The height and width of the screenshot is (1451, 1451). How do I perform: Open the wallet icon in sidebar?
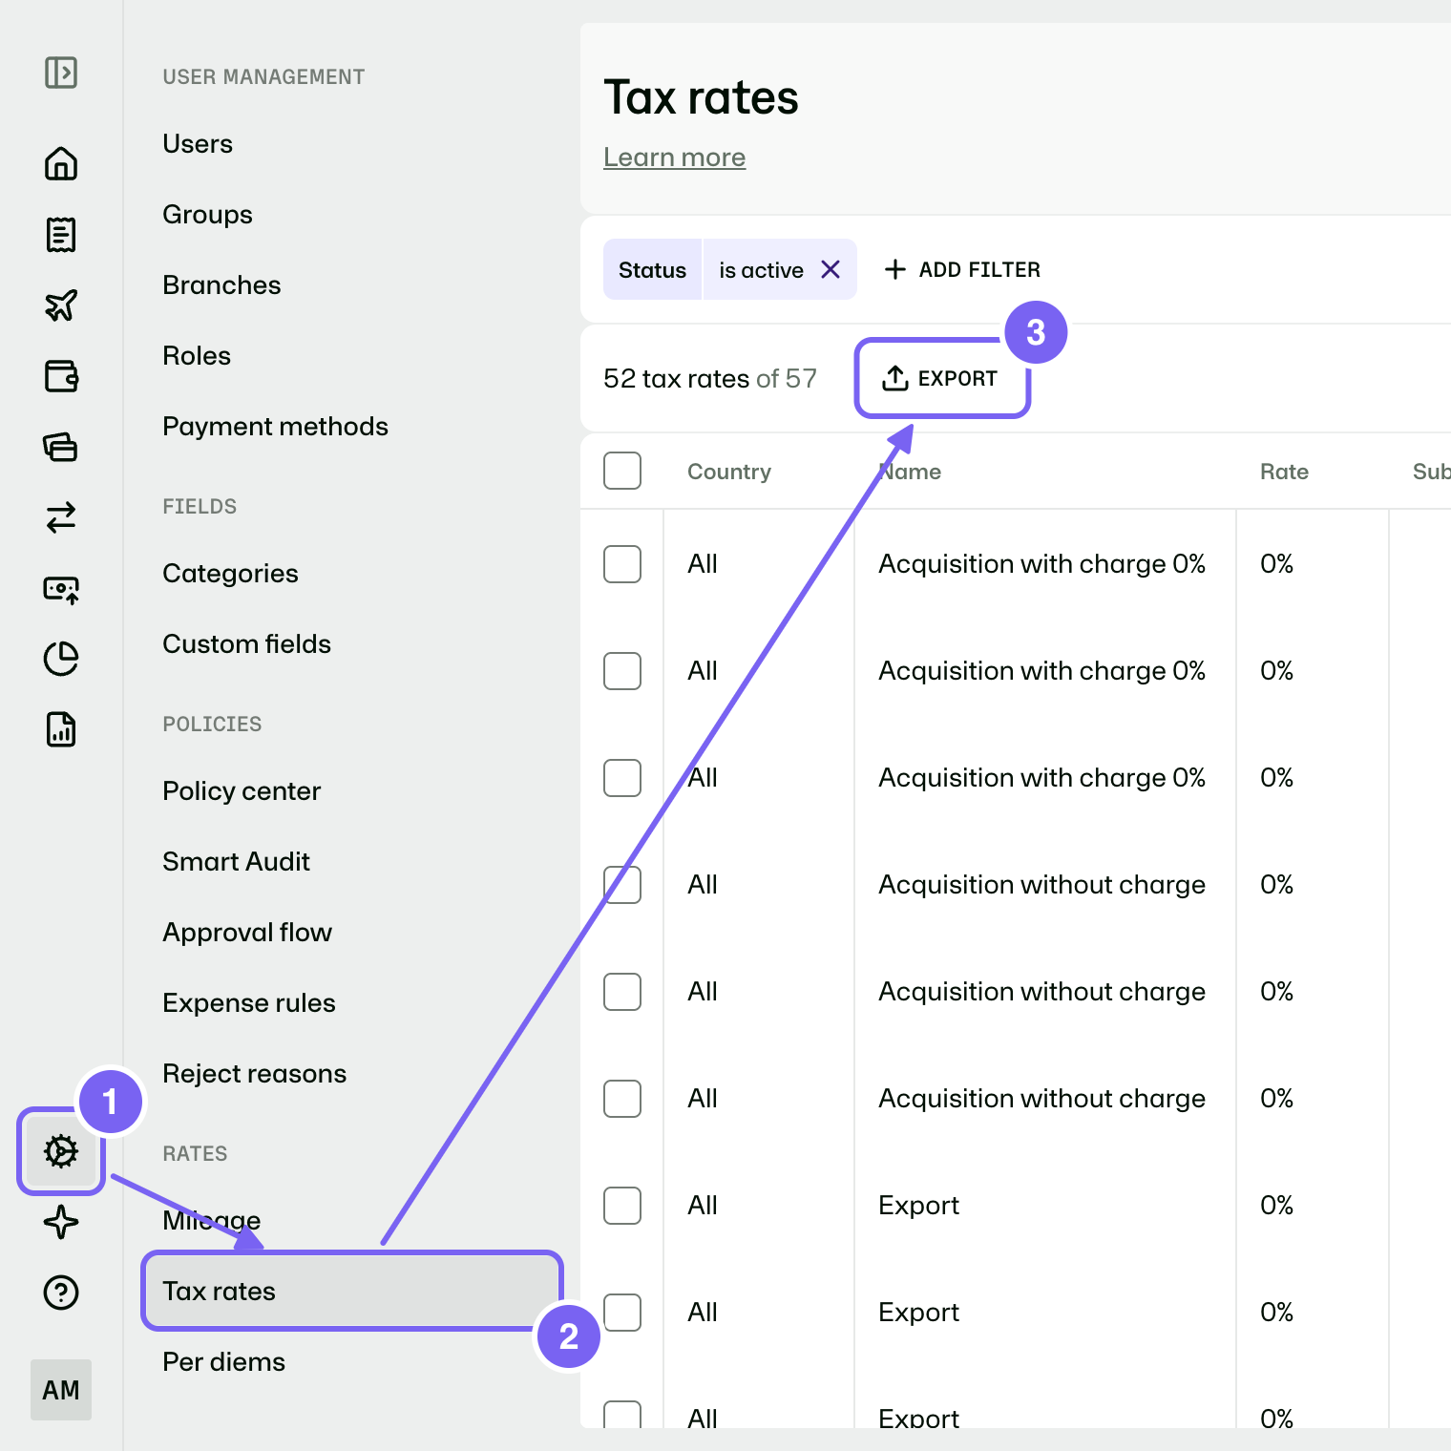(x=61, y=376)
